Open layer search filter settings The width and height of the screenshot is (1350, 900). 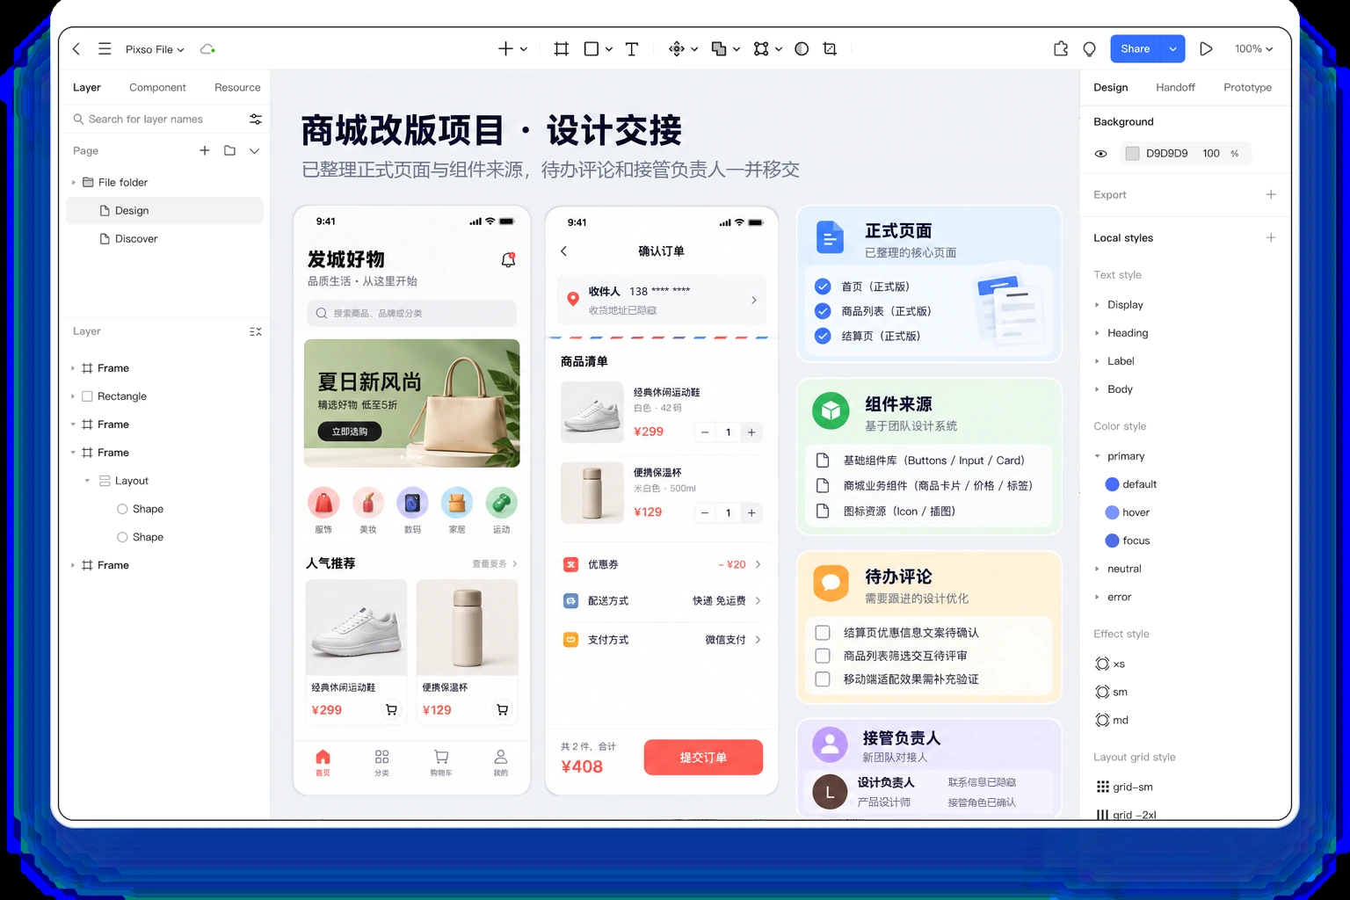255,119
